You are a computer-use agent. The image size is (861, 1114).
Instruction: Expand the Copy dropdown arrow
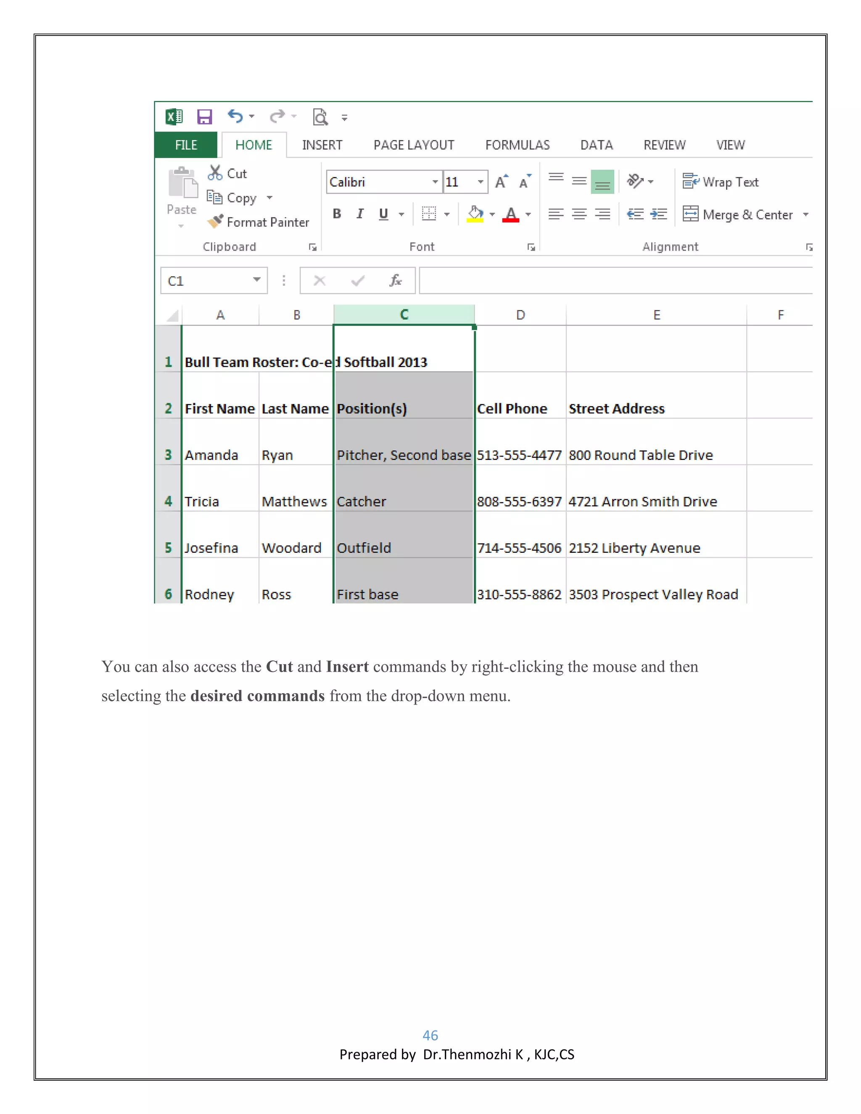[269, 198]
